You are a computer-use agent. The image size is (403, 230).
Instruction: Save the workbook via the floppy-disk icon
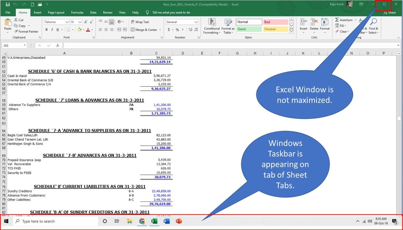[x=8, y=4]
